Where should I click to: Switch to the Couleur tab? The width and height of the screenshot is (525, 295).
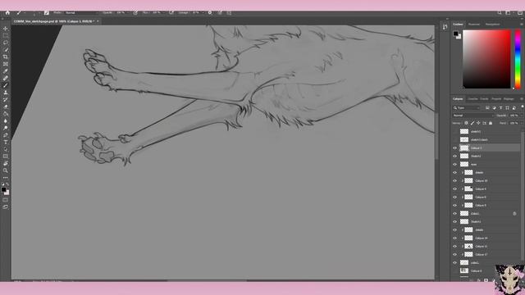[x=458, y=25]
